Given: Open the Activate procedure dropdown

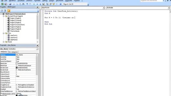Looking at the screenshot, I should click(x=169, y=8).
